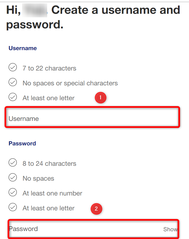The image size is (189, 239).
Task: Click the 'At least one number' requirement text
Action: tap(52, 193)
